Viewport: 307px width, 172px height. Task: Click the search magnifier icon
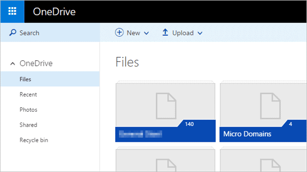[x=13, y=32]
